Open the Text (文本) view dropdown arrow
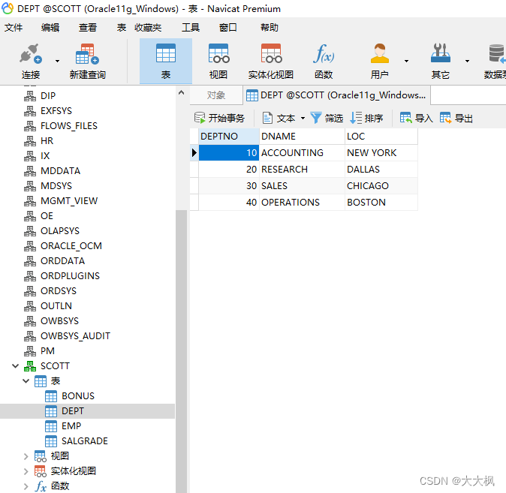Image resolution: width=506 pixels, height=493 pixels. tap(303, 118)
